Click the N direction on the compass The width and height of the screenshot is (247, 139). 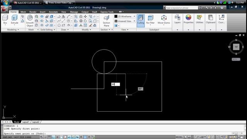click(236, 40)
